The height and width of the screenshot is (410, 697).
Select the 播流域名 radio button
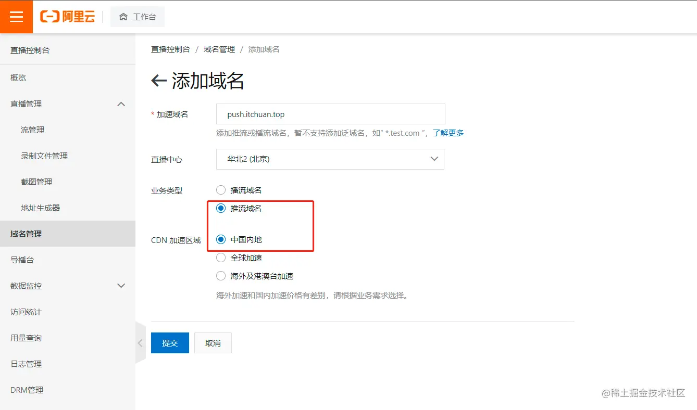point(220,190)
